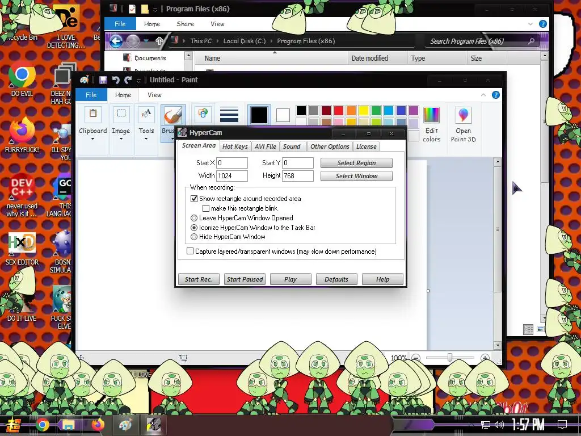The width and height of the screenshot is (581, 436).
Task: Click the search magnifier in File Explorer
Action: (x=531, y=41)
